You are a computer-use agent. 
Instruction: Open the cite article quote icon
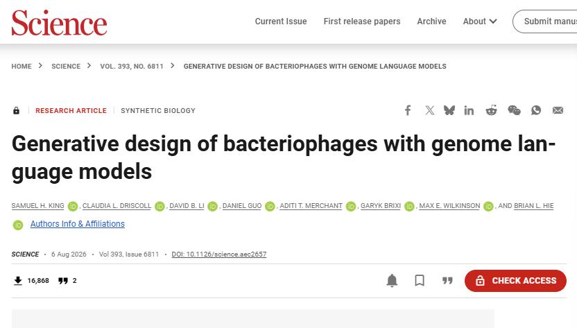tap(447, 281)
